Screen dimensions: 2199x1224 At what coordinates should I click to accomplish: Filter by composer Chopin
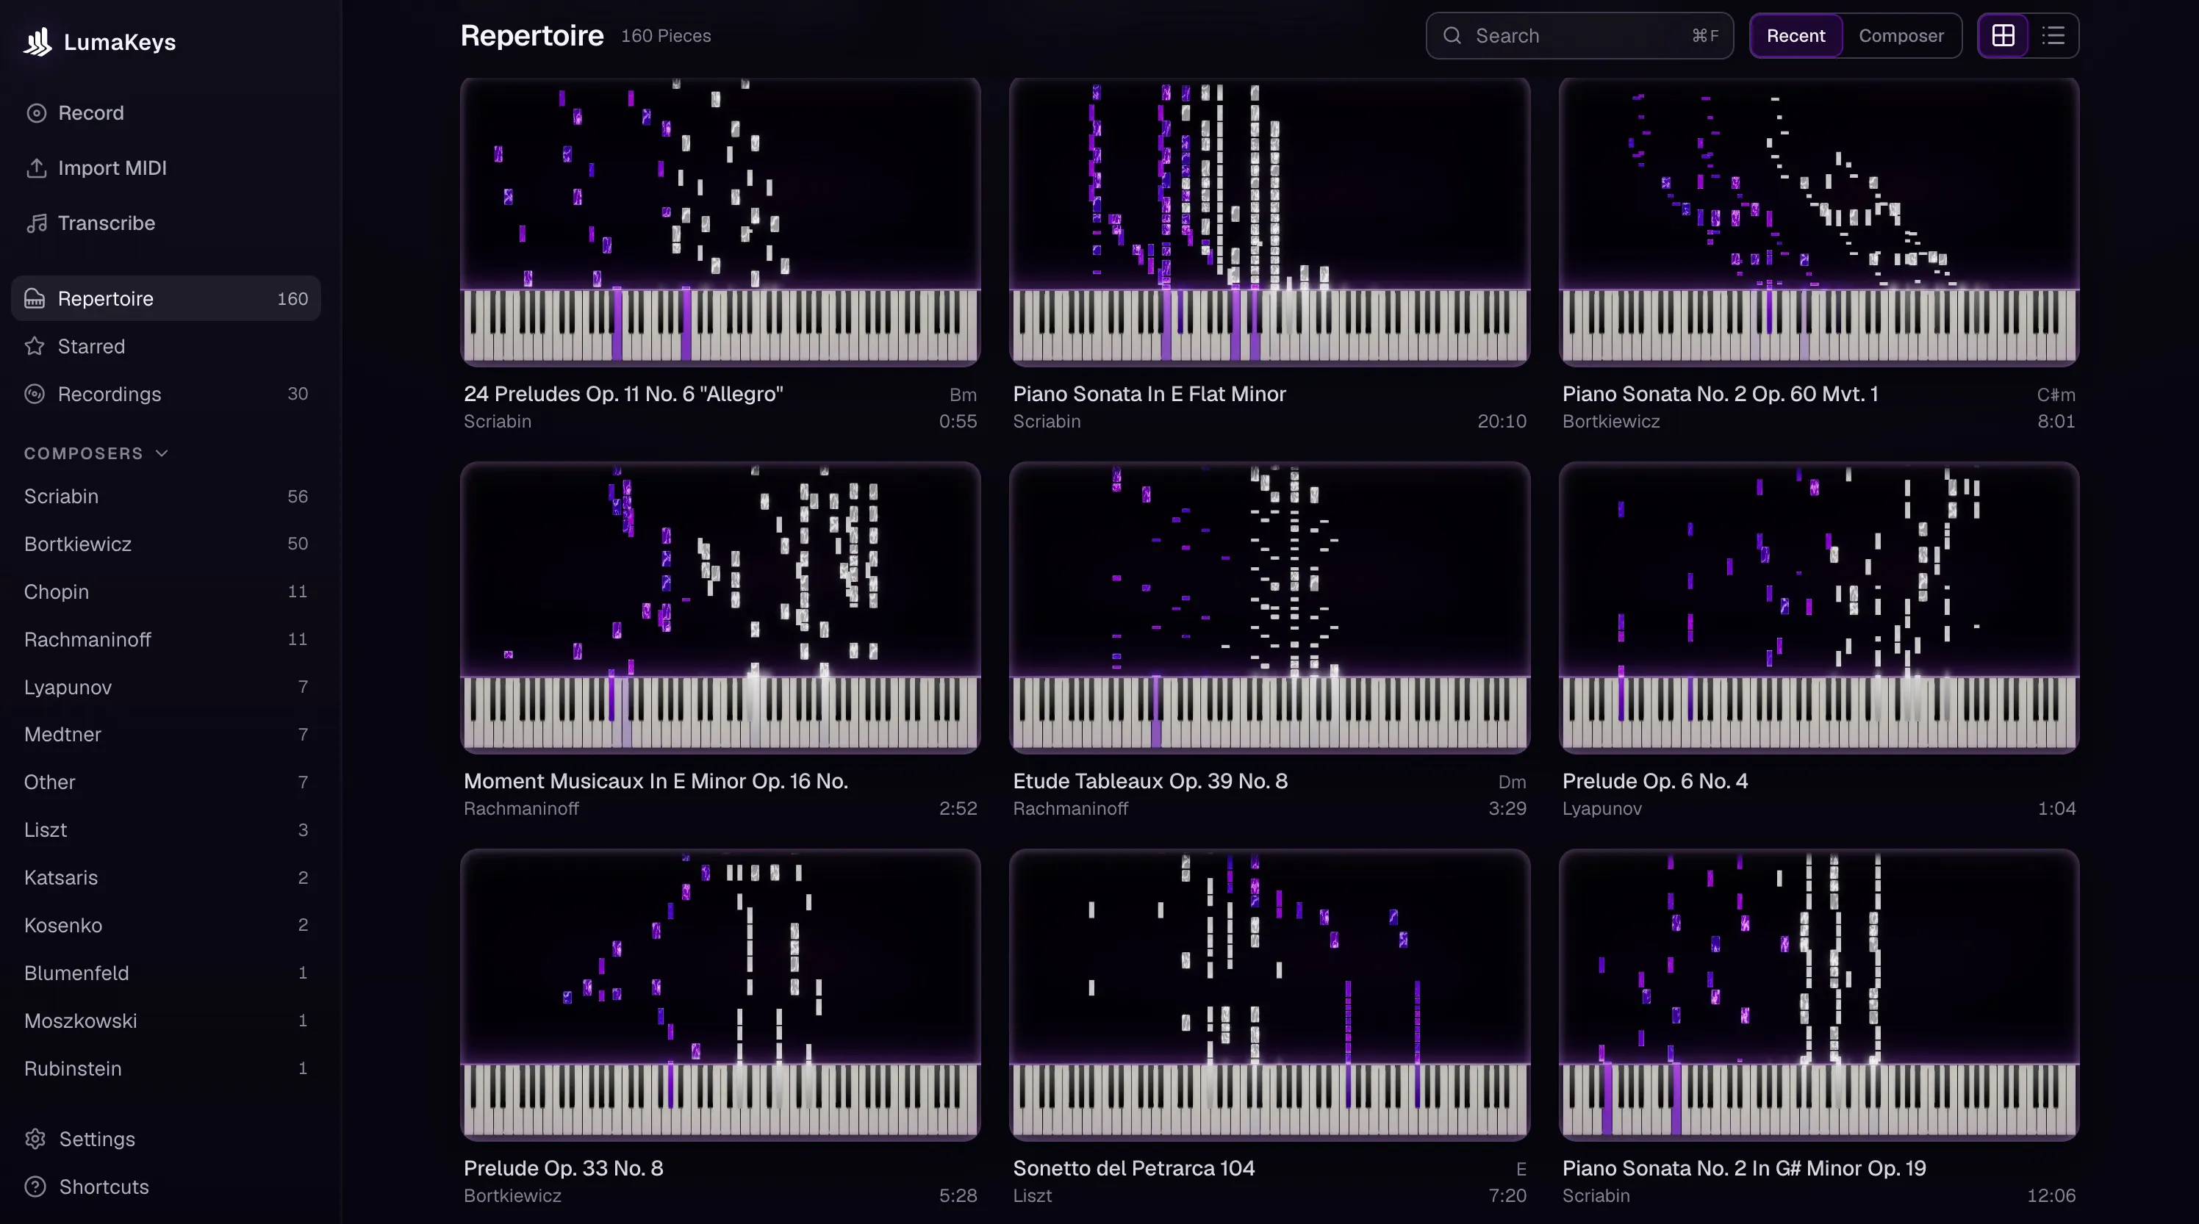(x=165, y=592)
